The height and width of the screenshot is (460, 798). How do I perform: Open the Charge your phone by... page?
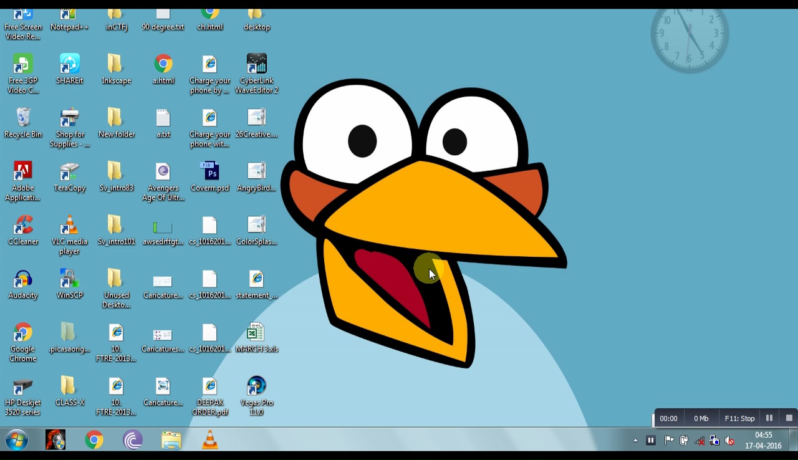pos(209,74)
